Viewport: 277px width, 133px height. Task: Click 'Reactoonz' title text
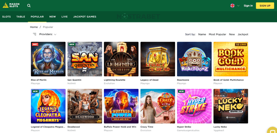(x=183, y=80)
